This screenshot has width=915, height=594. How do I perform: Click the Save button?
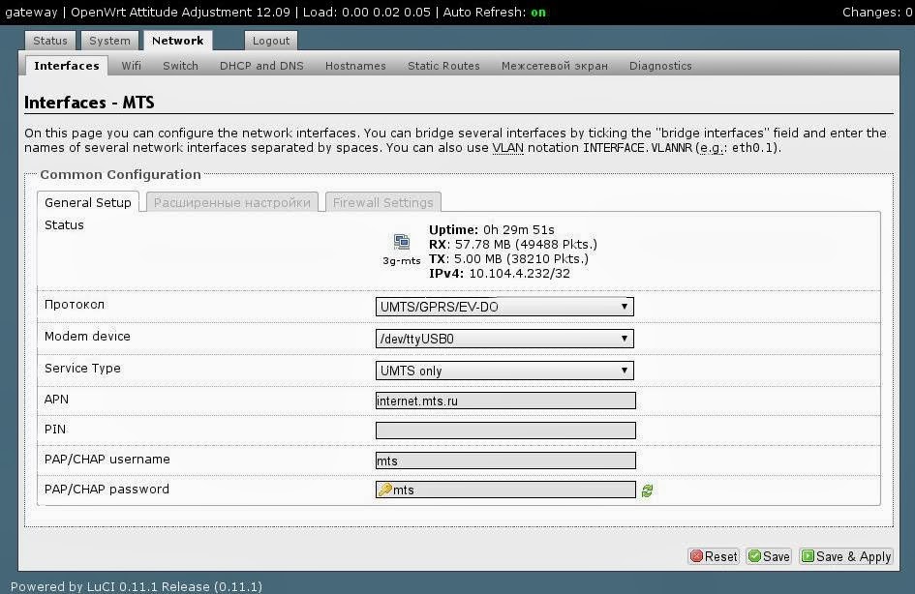tap(769, 556)
